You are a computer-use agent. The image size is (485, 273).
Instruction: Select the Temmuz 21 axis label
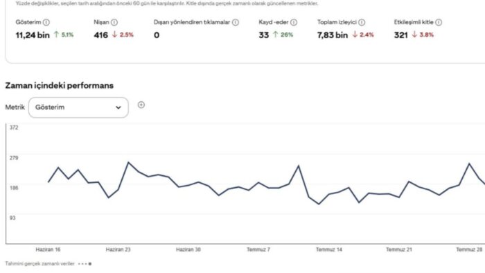tap(399, 249)
